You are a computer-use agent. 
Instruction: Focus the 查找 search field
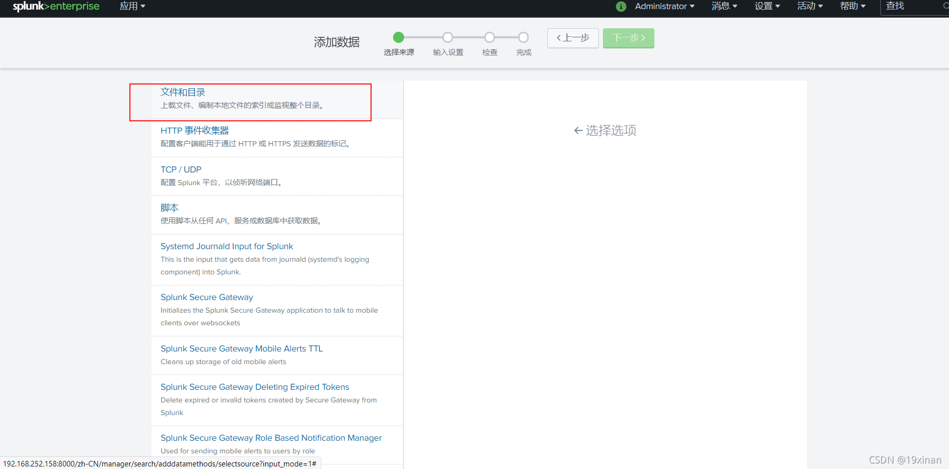914,7
